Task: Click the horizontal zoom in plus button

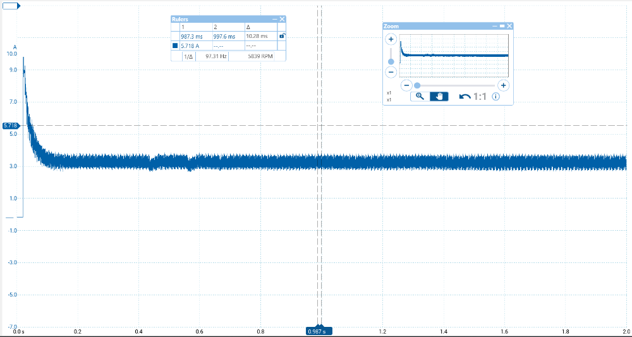Action: (x=503, y=85)
